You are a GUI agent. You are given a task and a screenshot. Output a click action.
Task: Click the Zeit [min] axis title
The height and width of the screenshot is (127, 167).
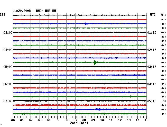(x=79, y=123)
